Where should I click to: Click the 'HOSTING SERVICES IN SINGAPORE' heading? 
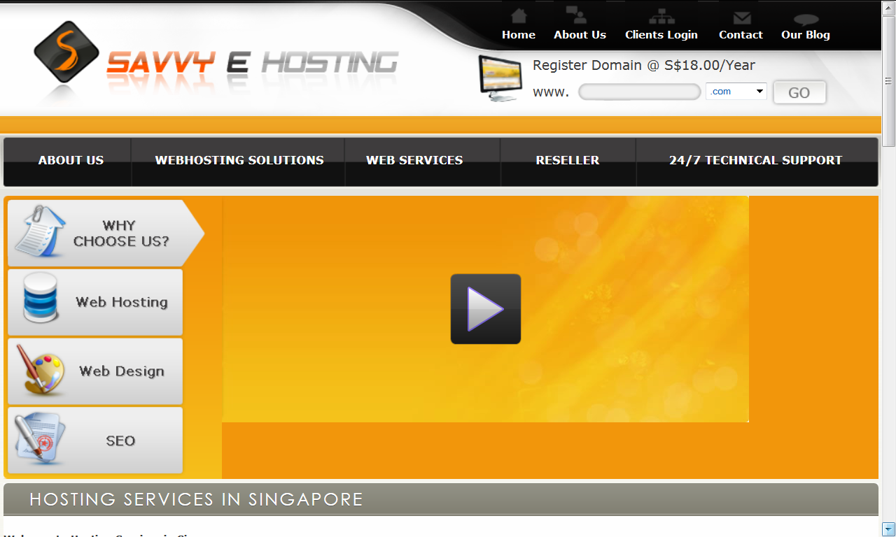196,499
